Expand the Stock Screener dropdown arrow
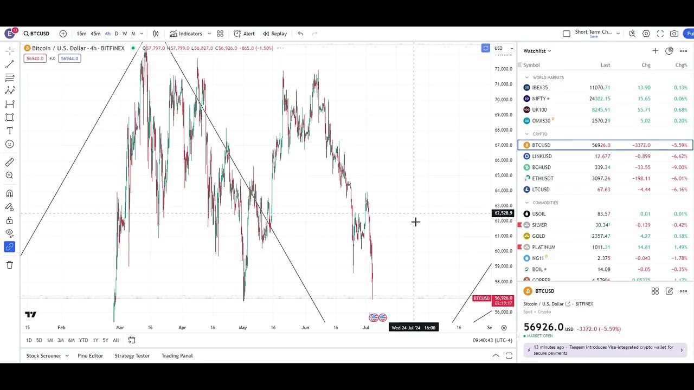694x390 pixels. [x=67, y=356]
